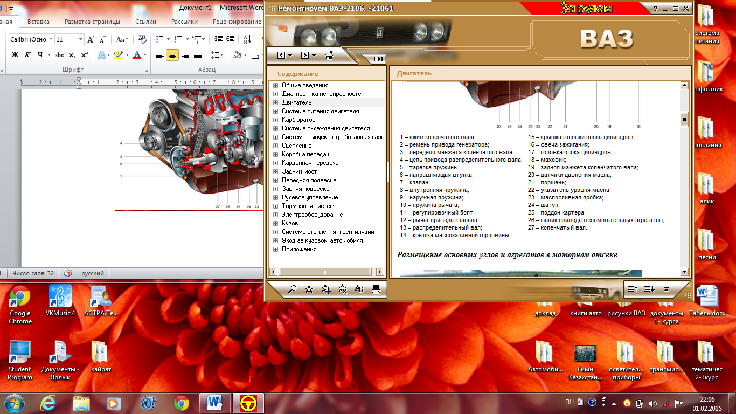
Task: Open Google Chrome from taskbar
Action: pos(182,403)
